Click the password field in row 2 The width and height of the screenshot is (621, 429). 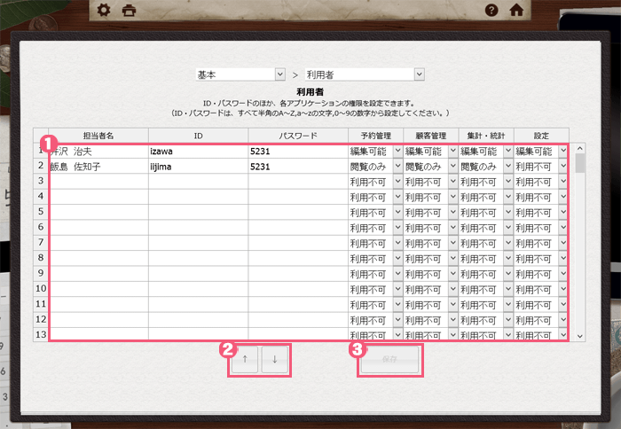pos(296,167)
